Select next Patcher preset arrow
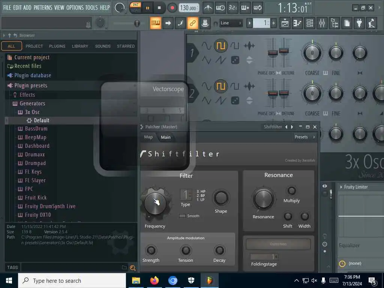This screenshot has width=384, height=288. 292,127
